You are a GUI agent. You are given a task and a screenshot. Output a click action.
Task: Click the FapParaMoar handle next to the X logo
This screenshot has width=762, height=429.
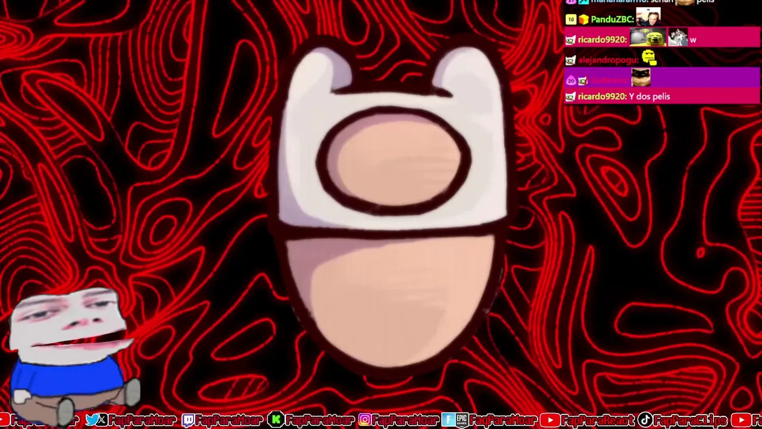point(143,421)
